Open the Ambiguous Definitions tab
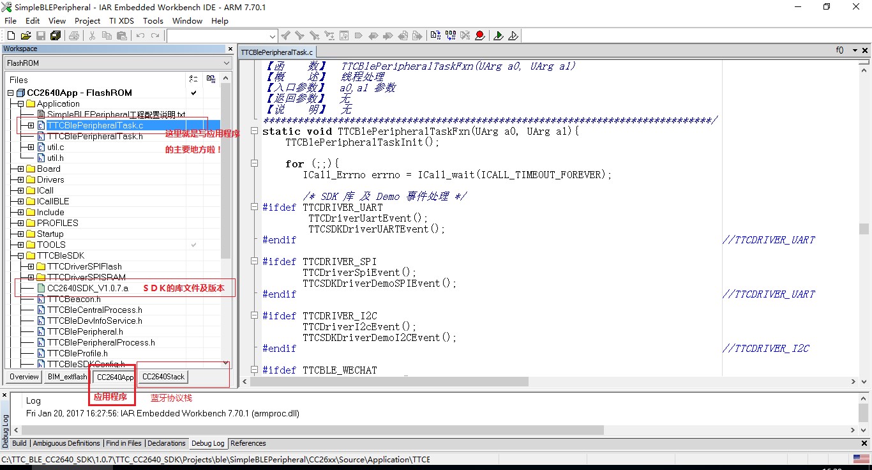The image size is (872, 470). click(66, 443)
